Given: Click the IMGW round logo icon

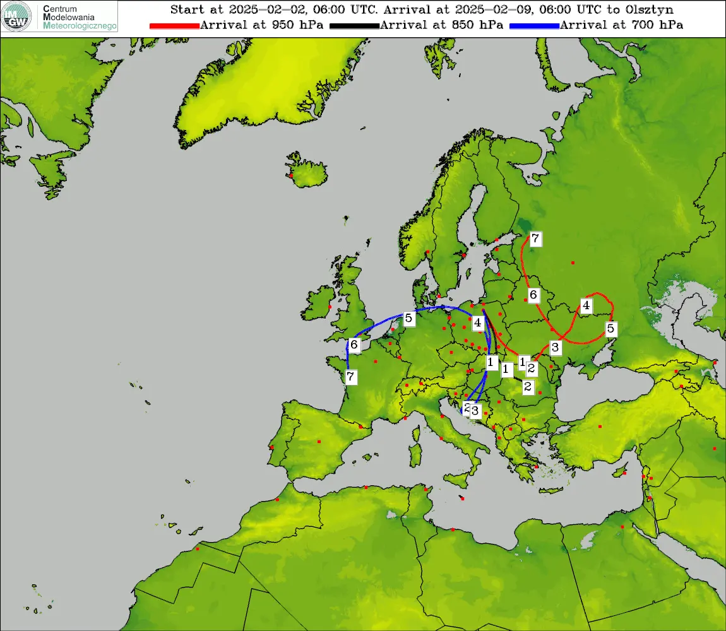Looking at the screenshot, I should 16,16.
